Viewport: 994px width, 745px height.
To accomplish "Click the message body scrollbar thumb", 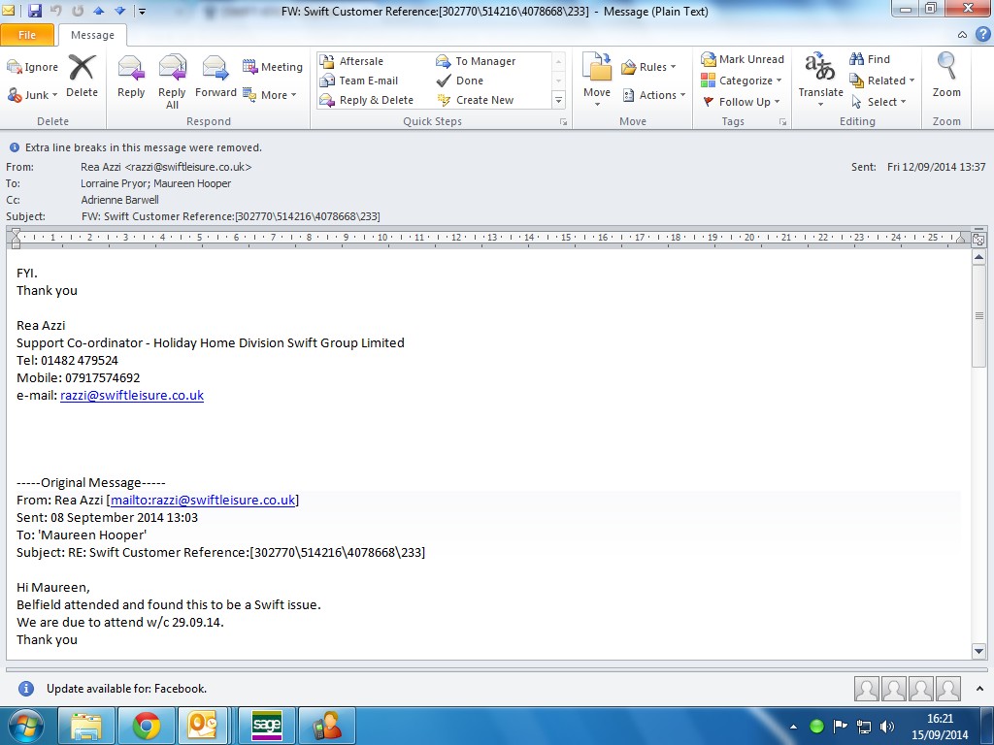I will (978, 315).
